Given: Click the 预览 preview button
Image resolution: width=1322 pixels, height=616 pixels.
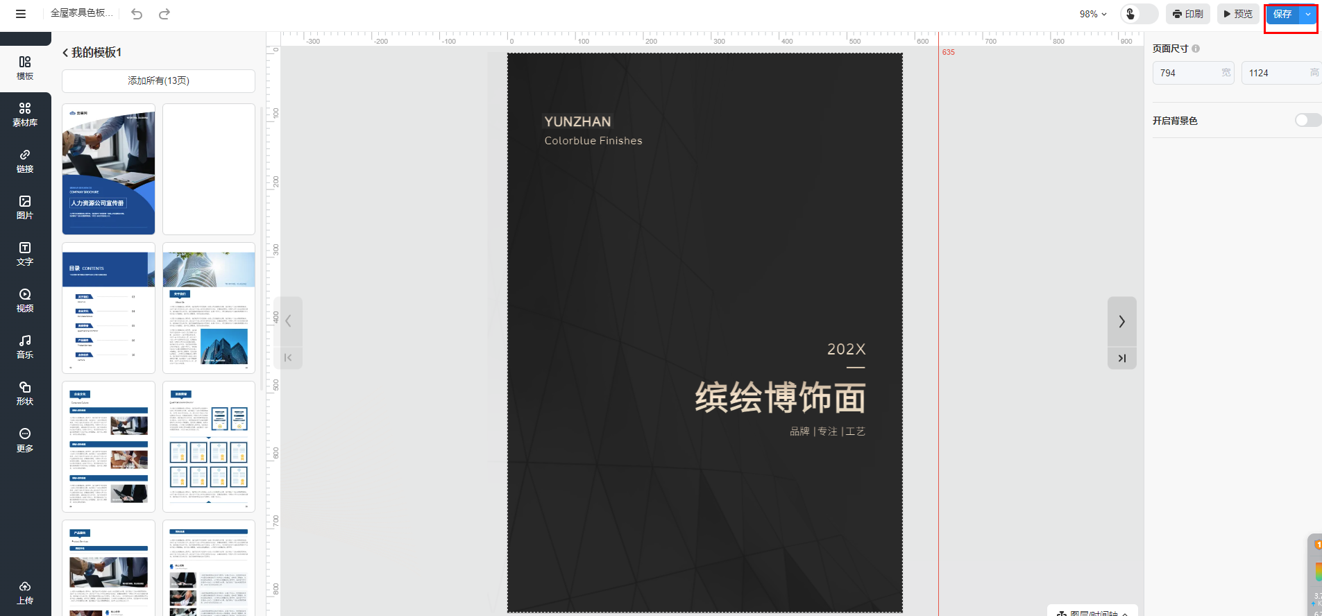Looking at the screenshot, I should (x=1238, y=14).
